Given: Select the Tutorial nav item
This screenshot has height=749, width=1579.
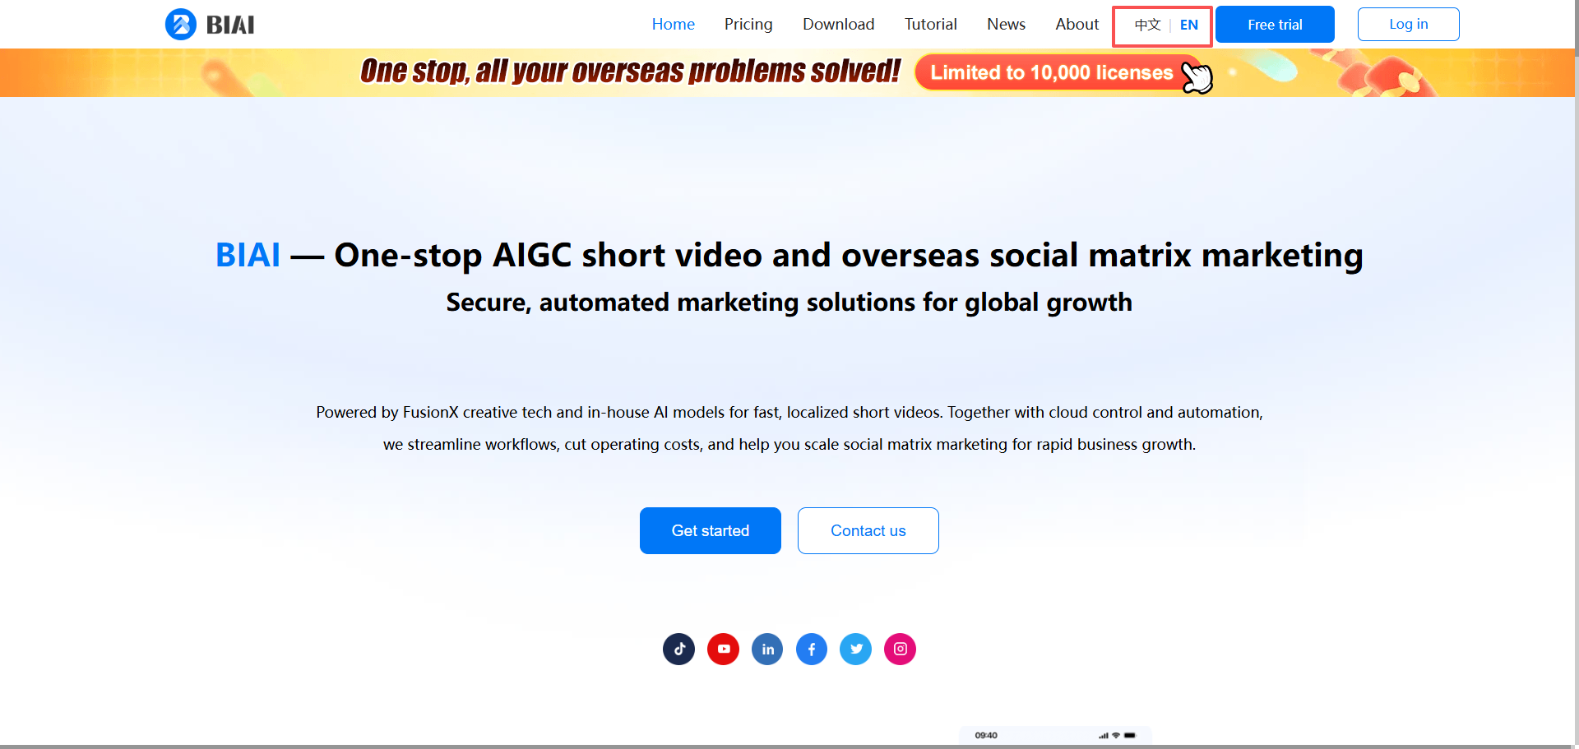Looking at the screenshot, I should 931,25.
